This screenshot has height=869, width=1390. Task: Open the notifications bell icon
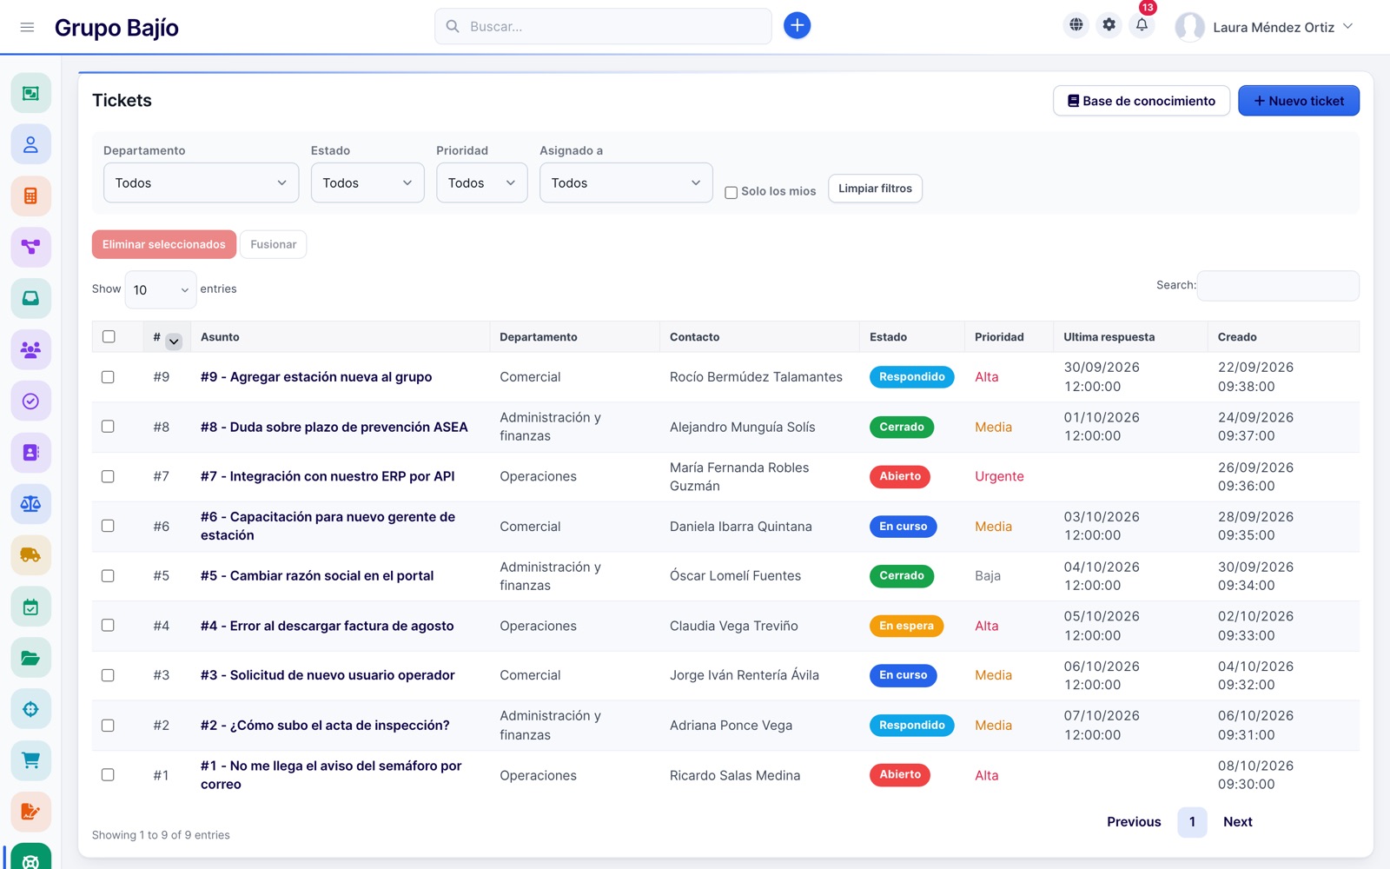point(1142,25)
